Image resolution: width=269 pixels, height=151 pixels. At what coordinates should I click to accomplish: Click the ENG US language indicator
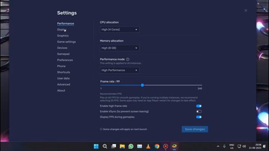coord(232,146)
